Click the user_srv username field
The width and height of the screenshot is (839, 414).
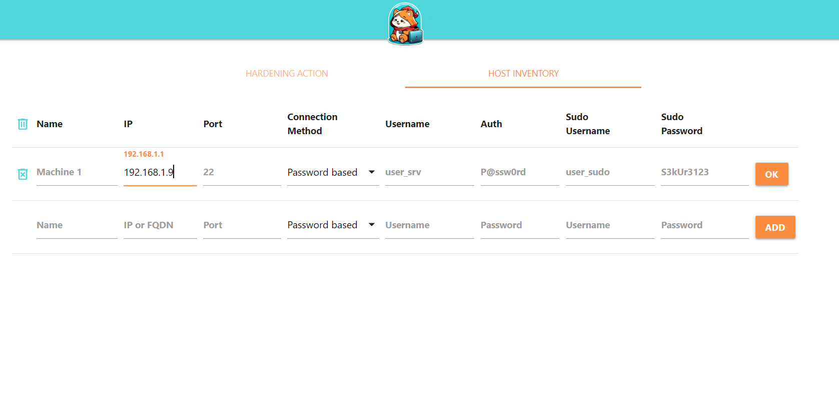[x=430, y=172]
